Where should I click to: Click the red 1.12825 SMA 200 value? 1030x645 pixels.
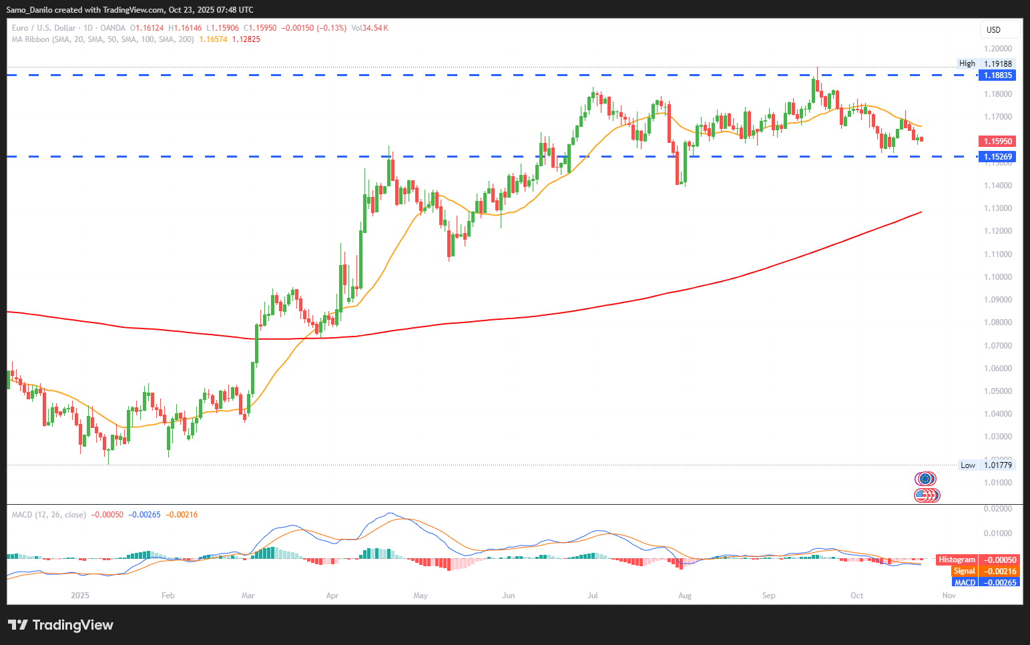tap(246, 39)
